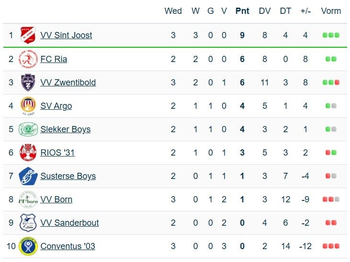Open the VV Sint Joost team link
Viewport: 350px width, 262px height.
[x=66, y=35]
